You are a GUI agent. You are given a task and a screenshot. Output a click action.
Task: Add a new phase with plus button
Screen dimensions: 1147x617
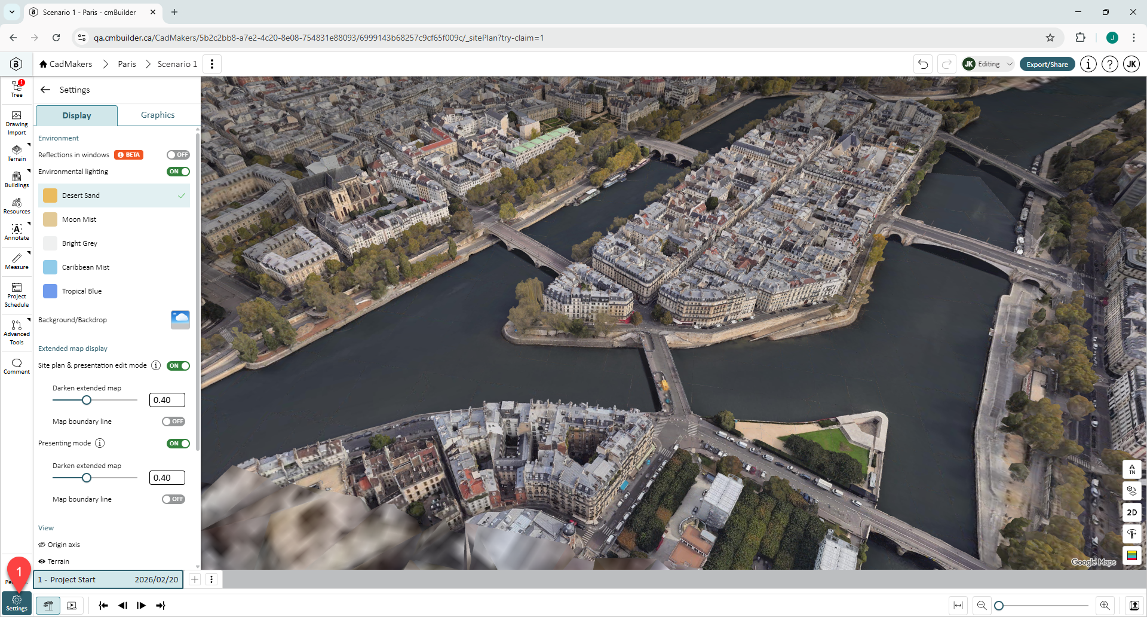click(x=195, y=579)
